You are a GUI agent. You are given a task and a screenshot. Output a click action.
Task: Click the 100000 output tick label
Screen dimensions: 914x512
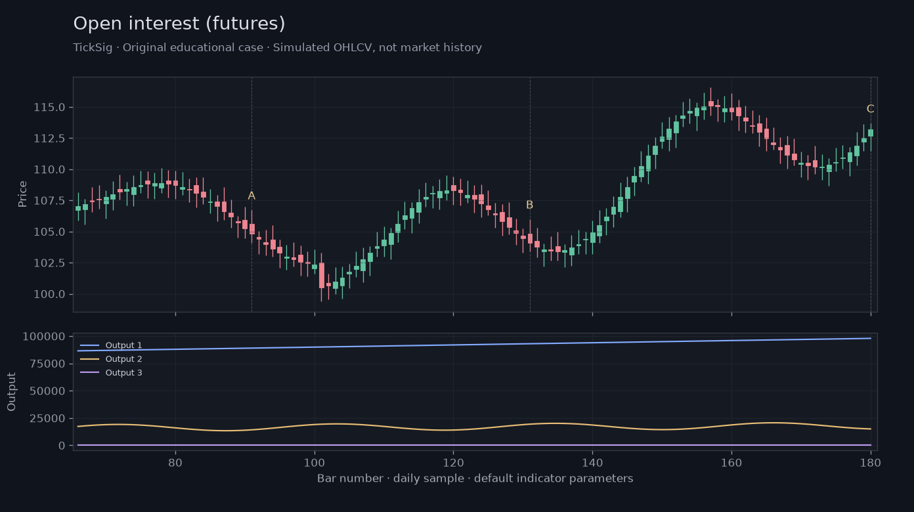(x=44, y=337)
